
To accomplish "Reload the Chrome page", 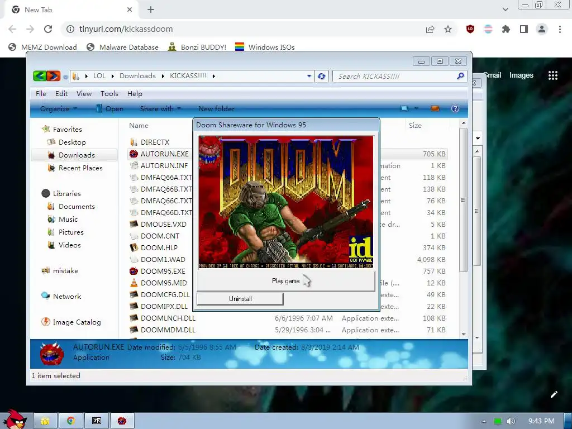I will point(48,29).
